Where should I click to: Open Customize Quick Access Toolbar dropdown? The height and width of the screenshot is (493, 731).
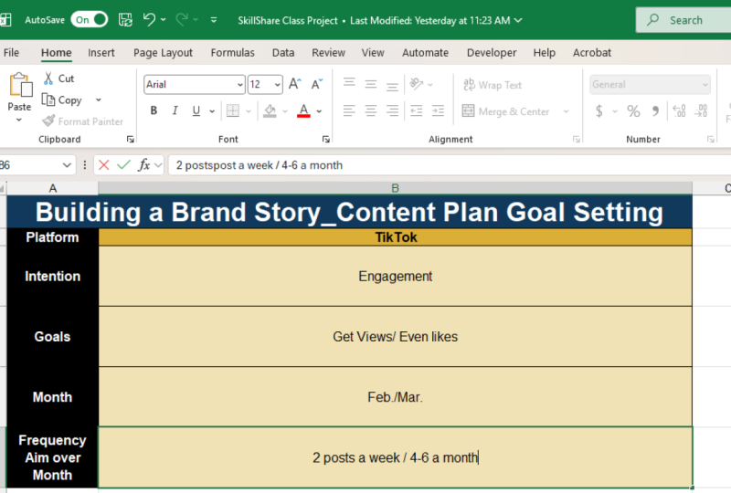(x=214, y=20)
